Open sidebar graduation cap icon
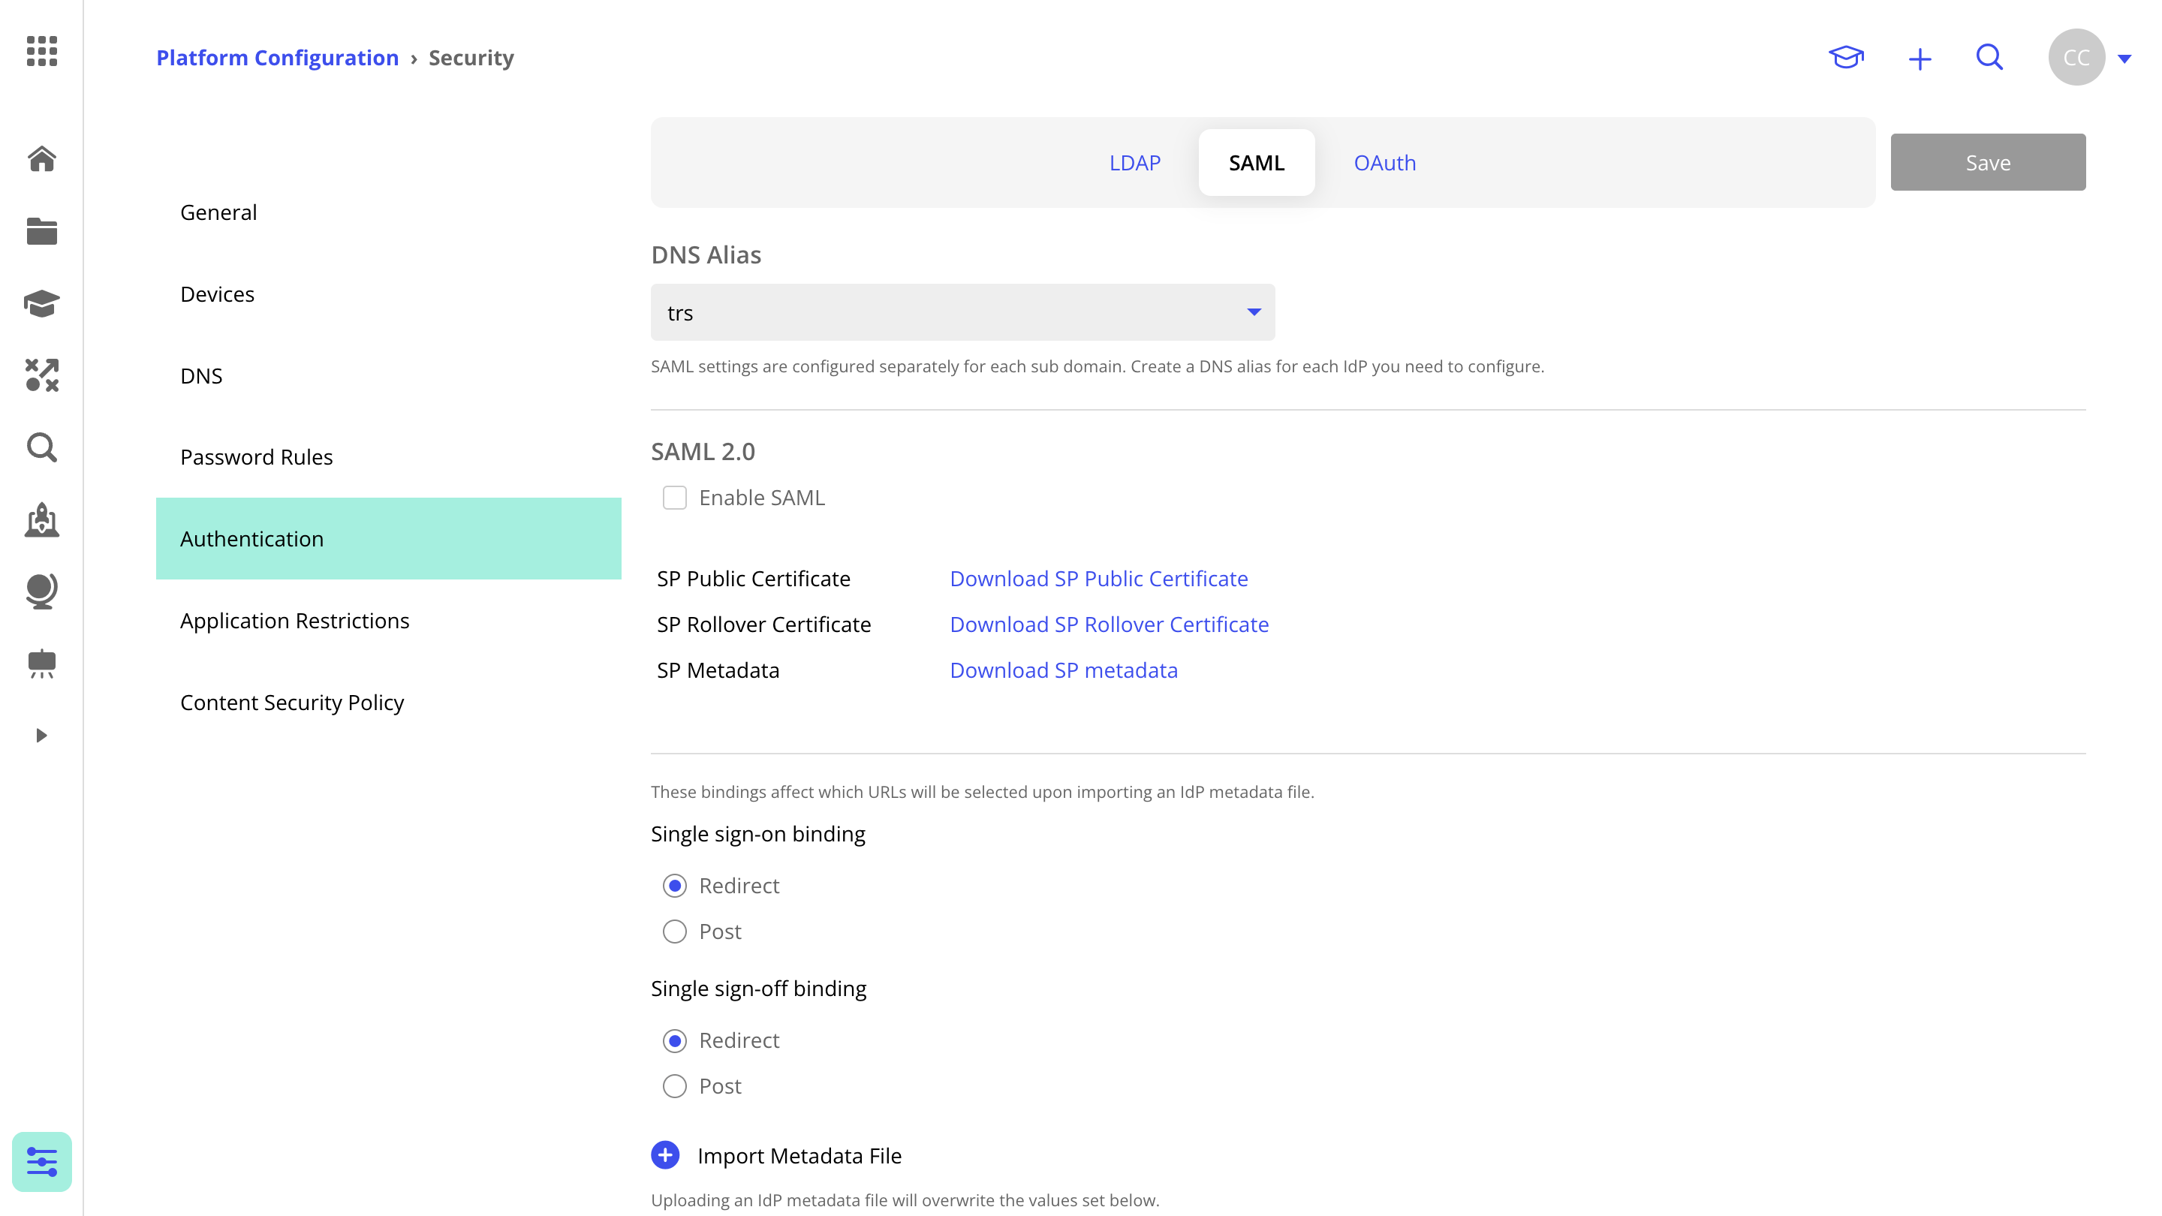 coord(41,304)
